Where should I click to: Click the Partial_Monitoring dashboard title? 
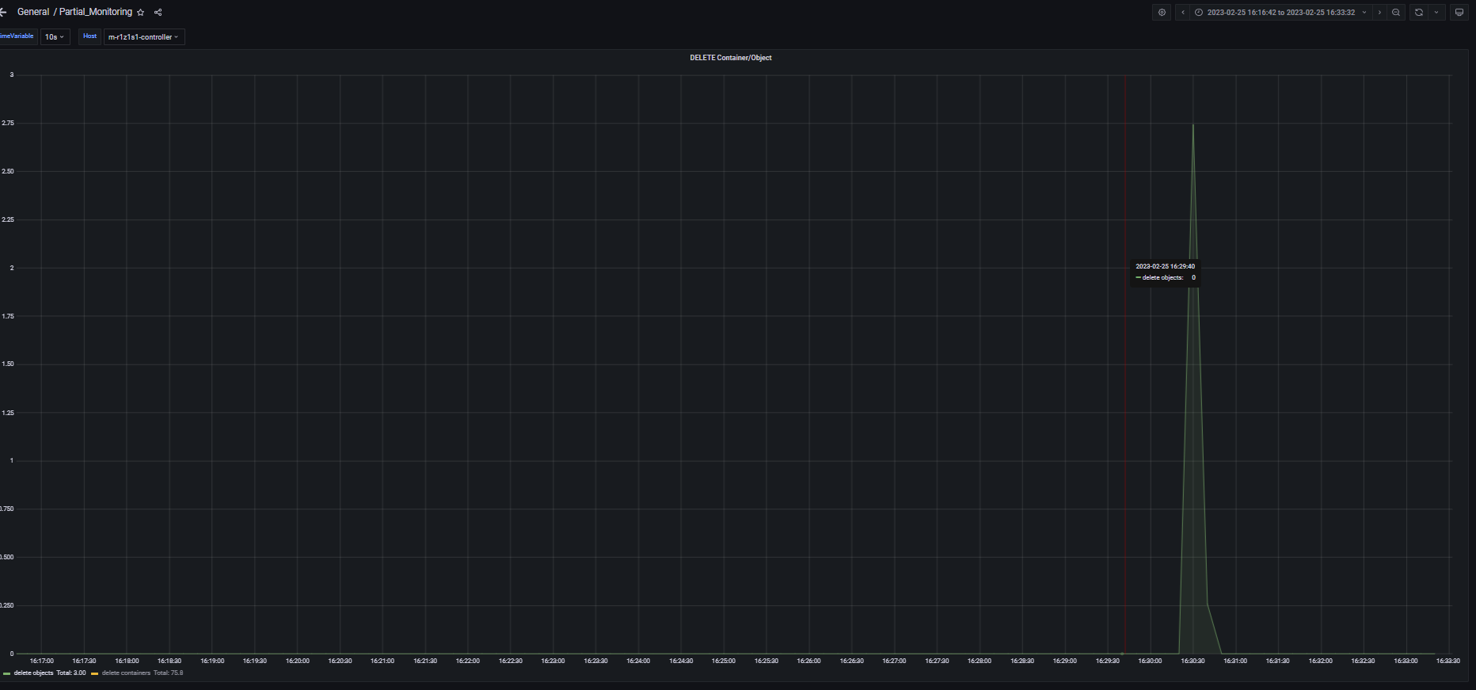[96, 13]
